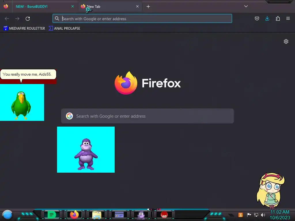Go forward to next page
This screenshot has width=295, height=221.
click(17, 19)
